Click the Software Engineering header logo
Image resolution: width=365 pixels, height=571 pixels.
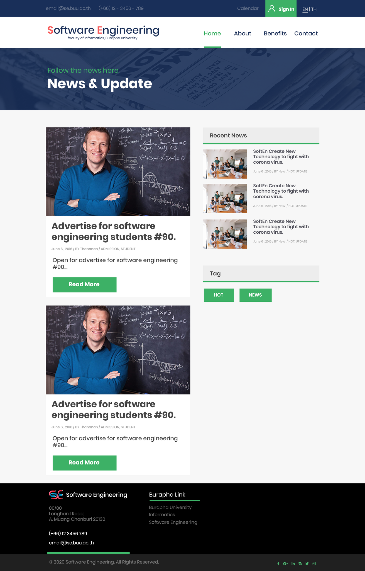pyautogui.click(x=103, y=32)
